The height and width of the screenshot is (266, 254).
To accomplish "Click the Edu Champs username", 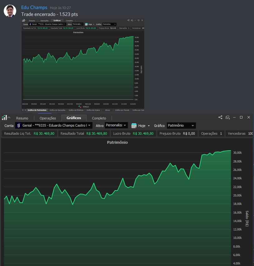I will coord(34,7).
